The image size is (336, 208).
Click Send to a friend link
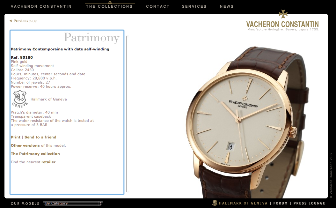pyautogui.click(x=40, y=137)
